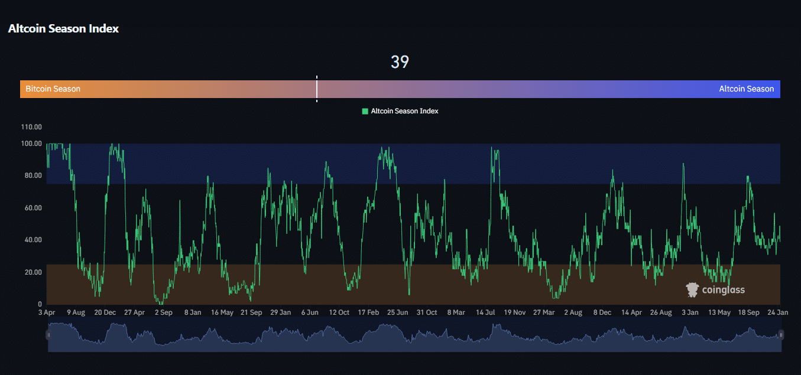The height and width of the screenshot is (375, 801).
Task: Click the Altcoin Season label on the gradient bar
Action: point(746,89)
